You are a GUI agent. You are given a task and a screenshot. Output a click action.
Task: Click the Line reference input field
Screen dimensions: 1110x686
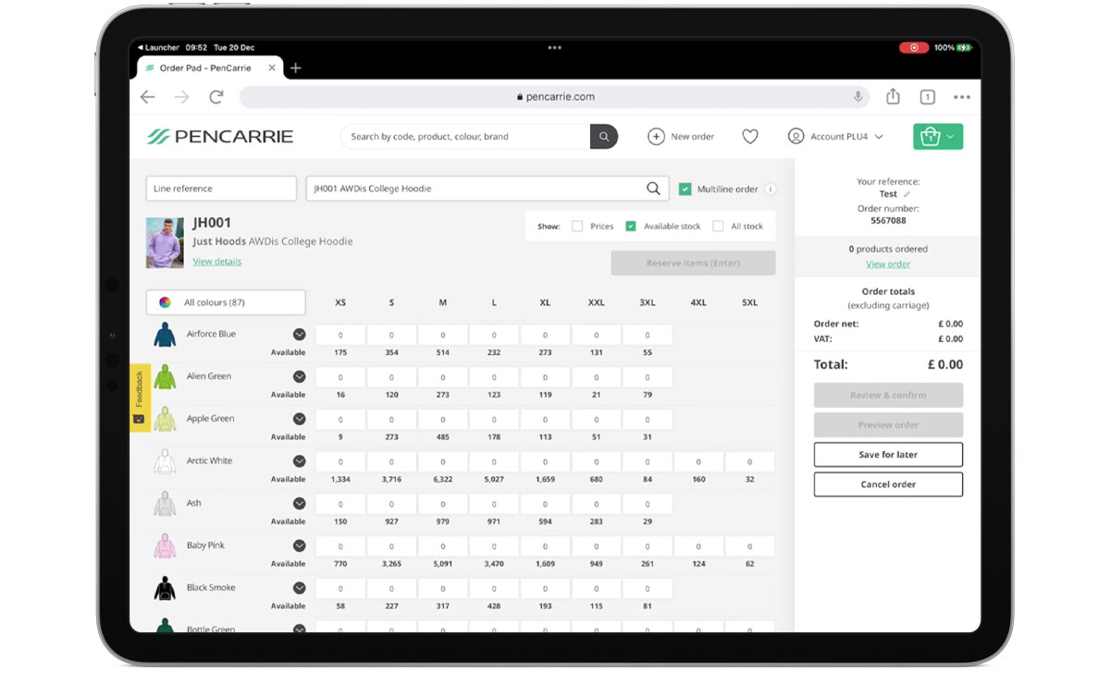pos(221,189)
